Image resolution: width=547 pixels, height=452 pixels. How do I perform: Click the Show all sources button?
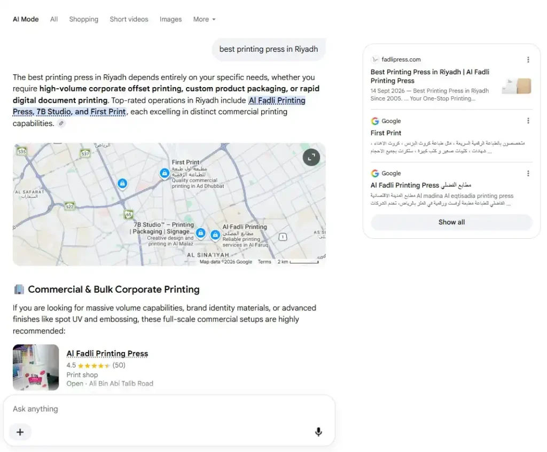coord(451,222)
